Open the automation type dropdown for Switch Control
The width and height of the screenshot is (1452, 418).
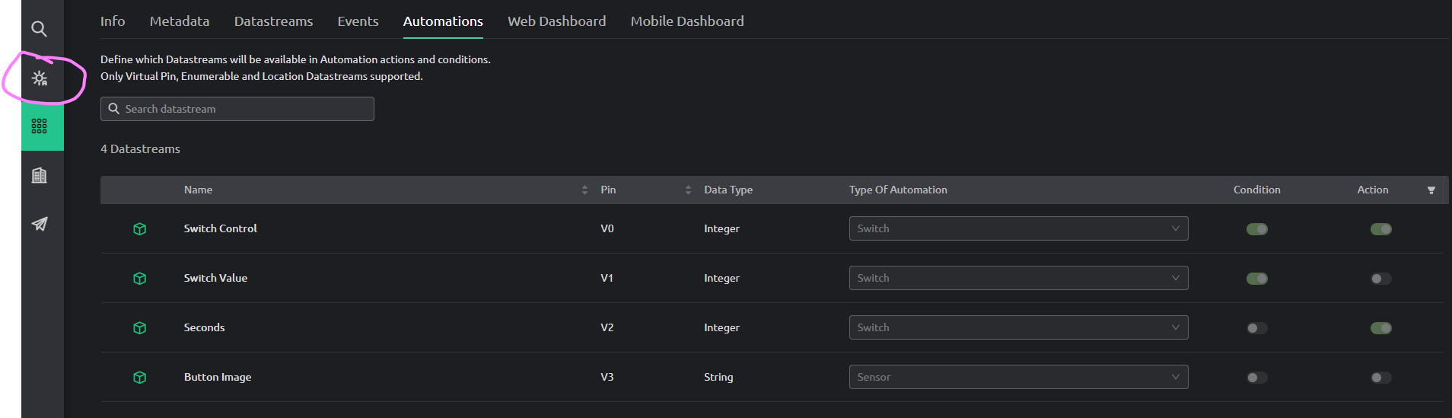coord(1018,228)
